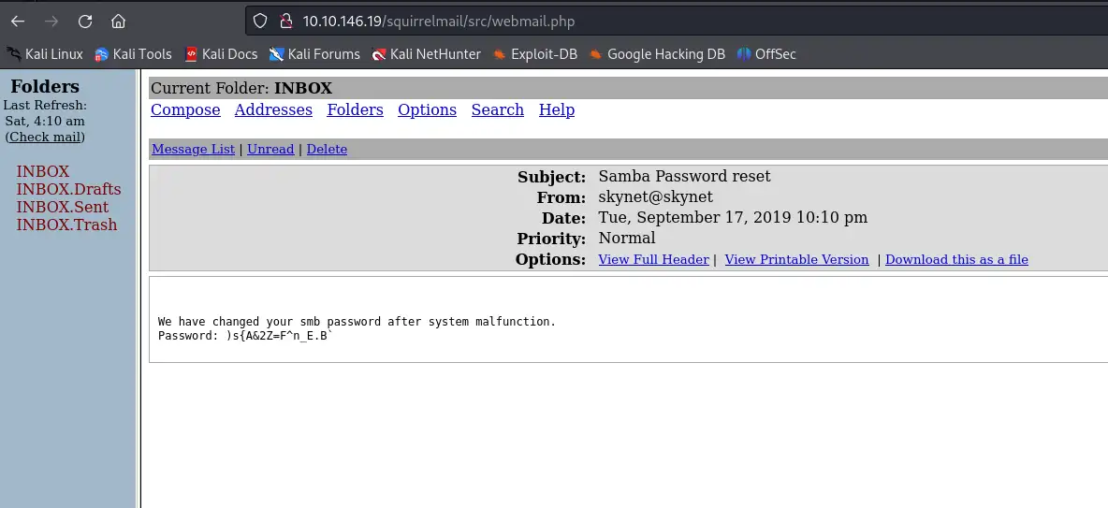Open the Kali NetHunter bookmark
Viewport: 1108px width, 508px height.
pyautogui.click(x=426, y=54)
